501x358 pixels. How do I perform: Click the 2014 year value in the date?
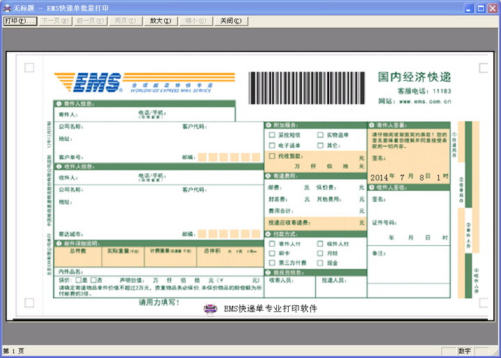[x=379, y=178]
